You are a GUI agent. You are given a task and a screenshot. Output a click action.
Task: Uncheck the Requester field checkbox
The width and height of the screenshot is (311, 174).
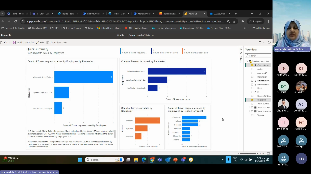pos(252,100)
